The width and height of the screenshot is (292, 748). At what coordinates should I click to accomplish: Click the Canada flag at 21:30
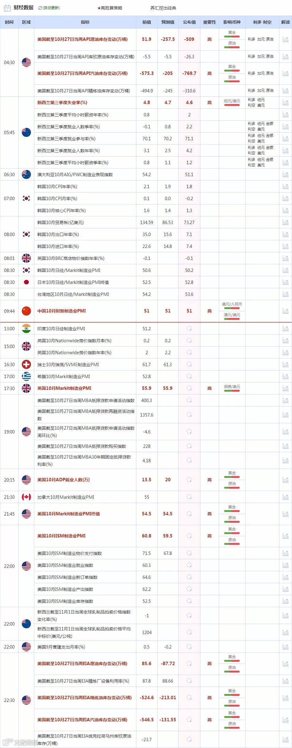point(26,497)
